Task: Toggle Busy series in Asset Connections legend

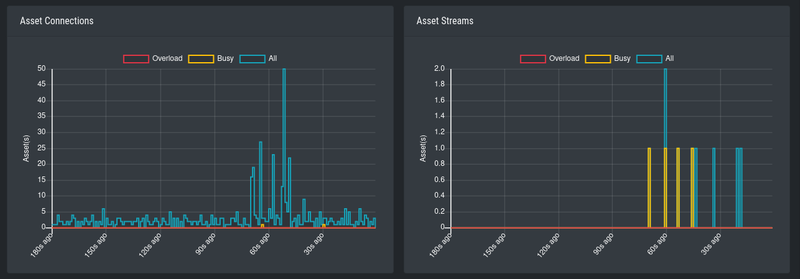Action: pyautogui.click(x=212, y=58)
